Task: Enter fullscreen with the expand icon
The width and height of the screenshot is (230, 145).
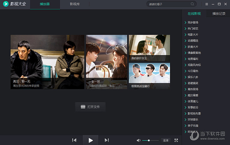Action: [176, 140]
